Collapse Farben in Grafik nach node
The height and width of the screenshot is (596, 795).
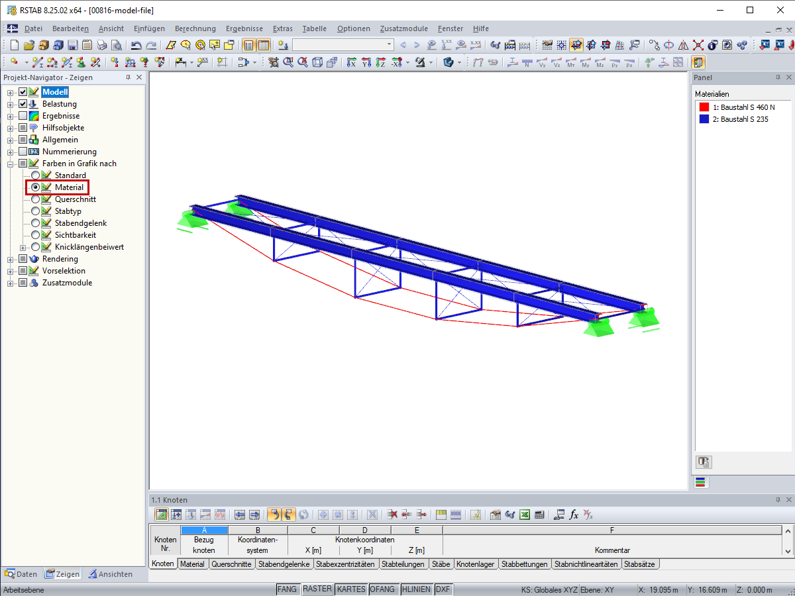coord(11,164)
